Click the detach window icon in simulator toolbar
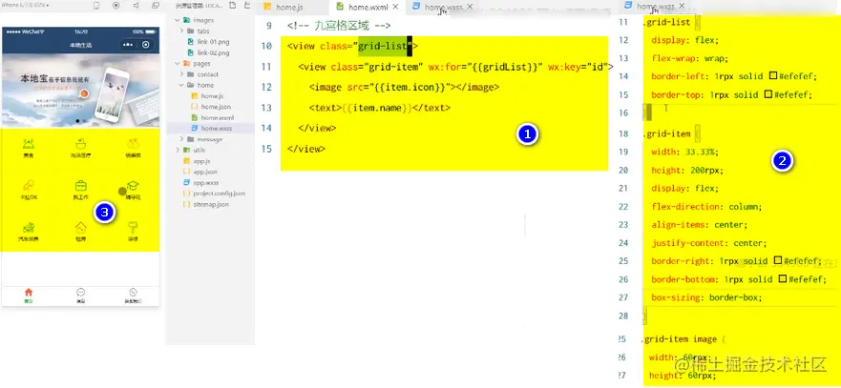Image resolution: width=841 pixels, height=388 pixels. pyautogui.click(x=156, y=6)
